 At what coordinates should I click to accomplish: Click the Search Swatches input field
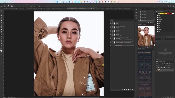pos(165,11)
